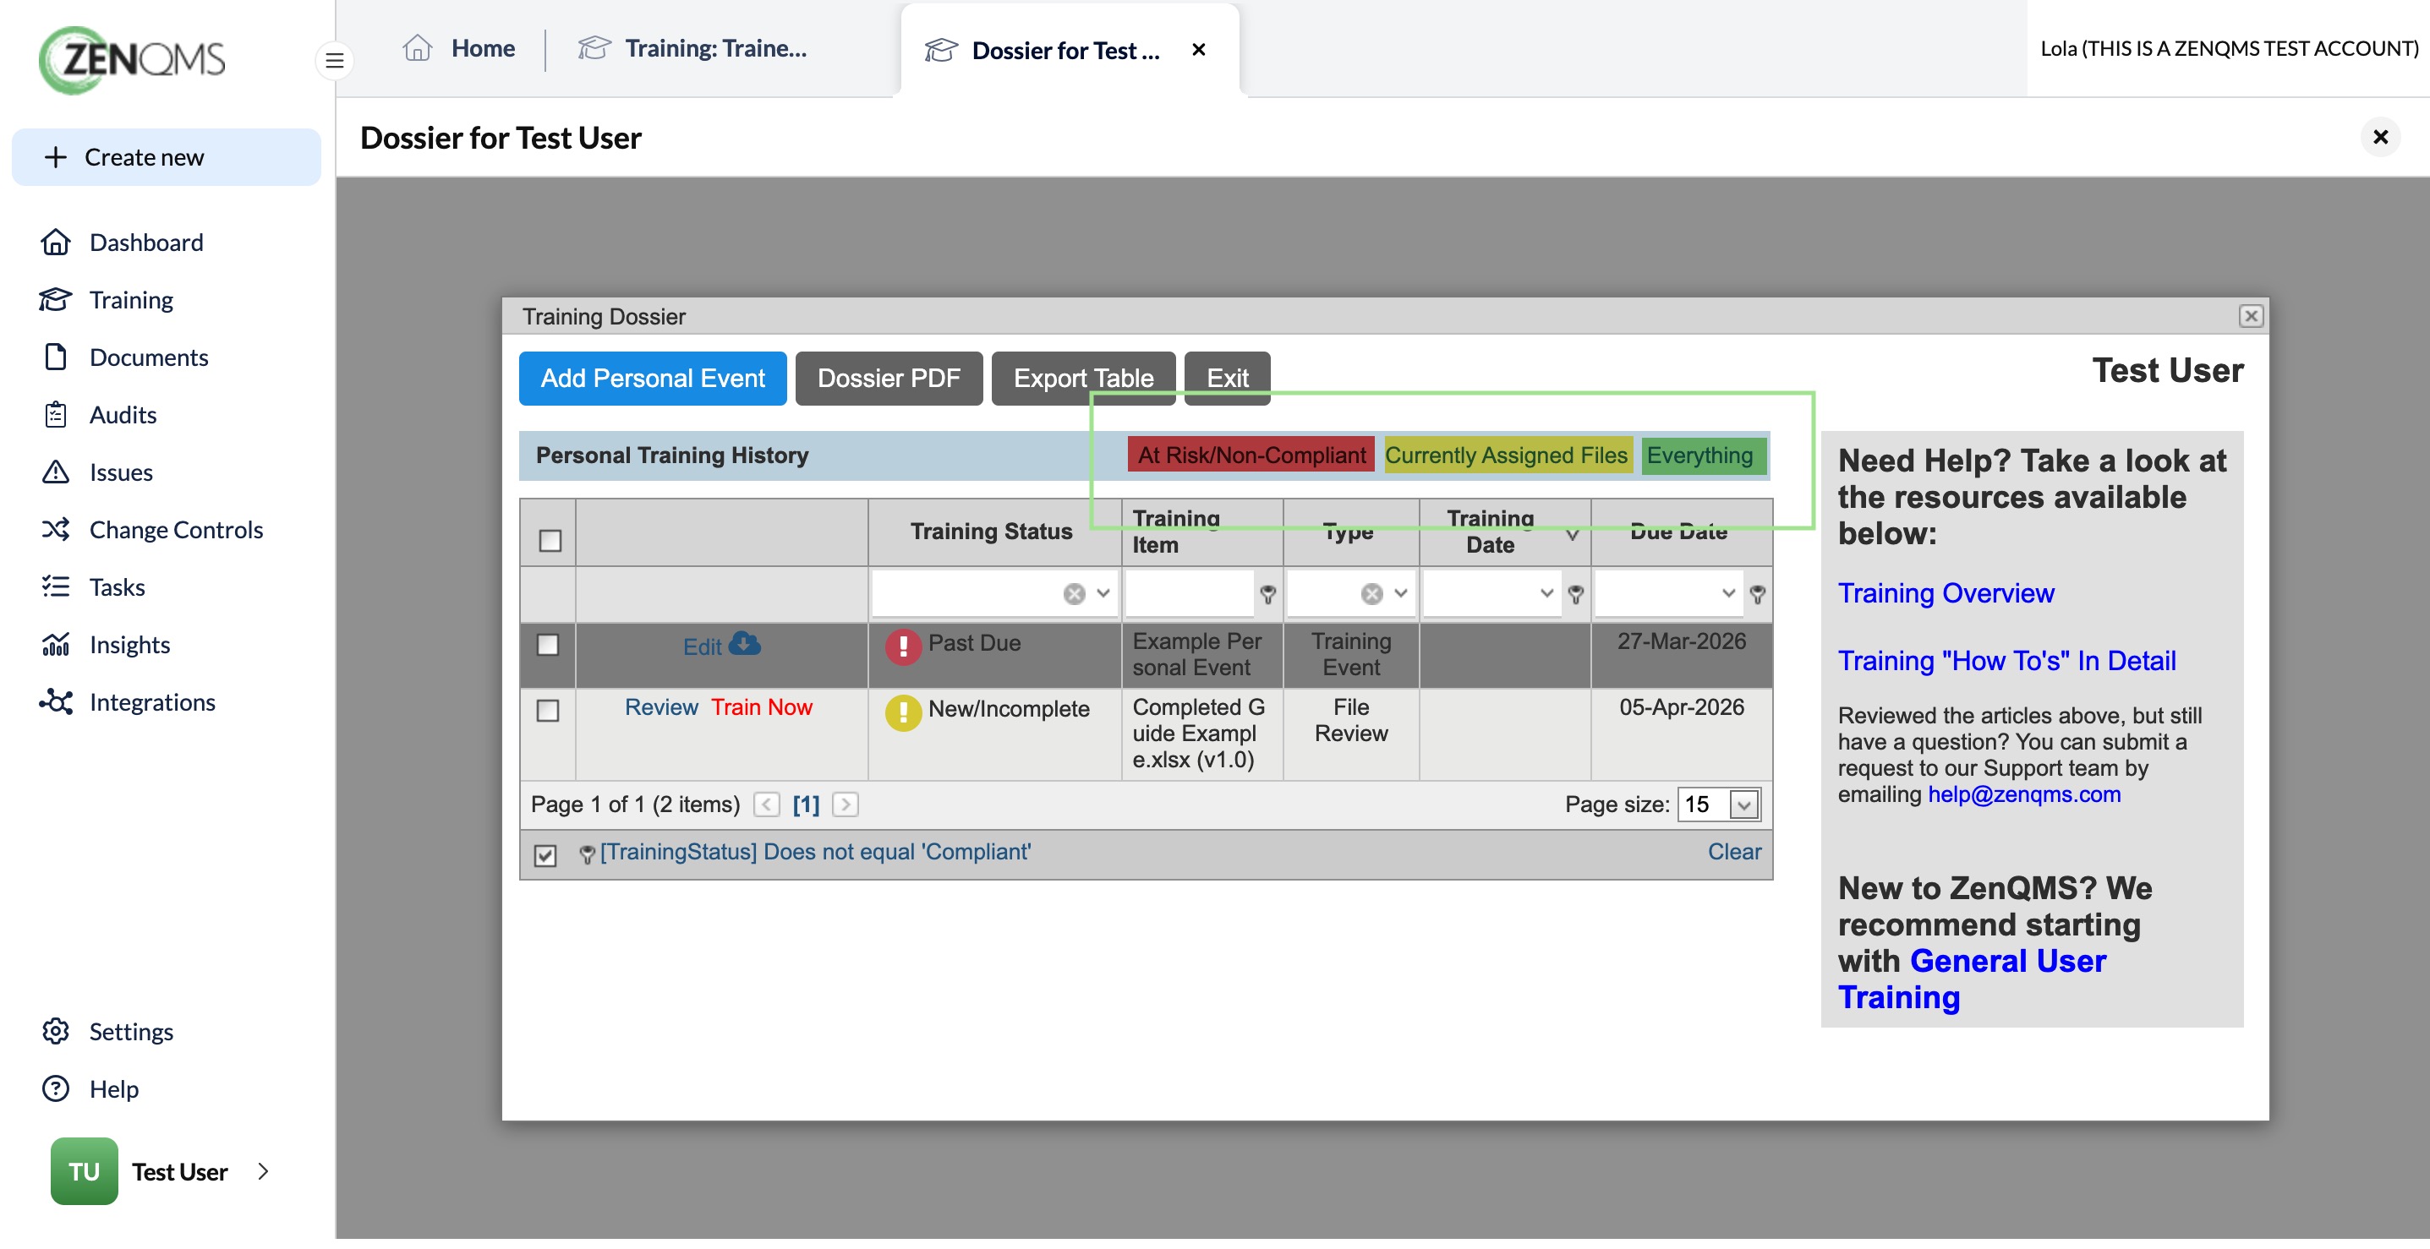Open the Training Item column filter icon
2430x1249 pixels.
pos(1267,594)
